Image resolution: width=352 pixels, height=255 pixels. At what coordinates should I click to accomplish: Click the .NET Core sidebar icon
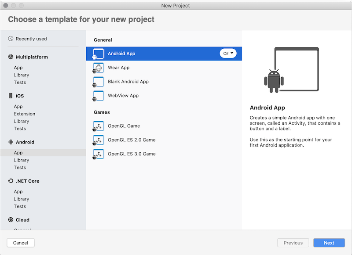pos(10,181)
